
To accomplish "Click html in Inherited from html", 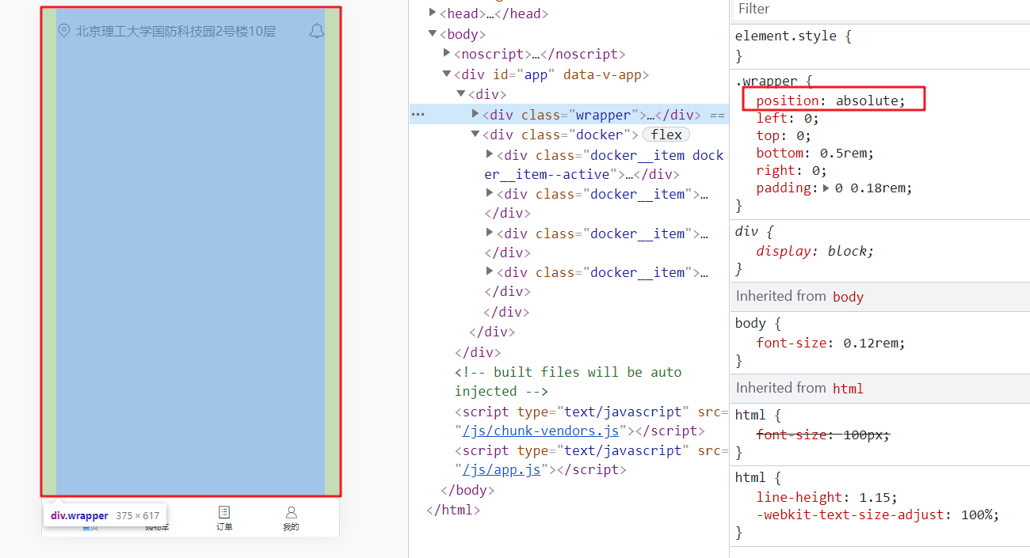I will tap(848, 389).
